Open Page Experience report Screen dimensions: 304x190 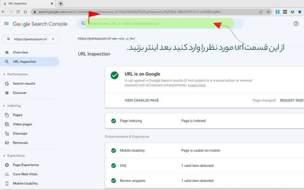(26, 165)
